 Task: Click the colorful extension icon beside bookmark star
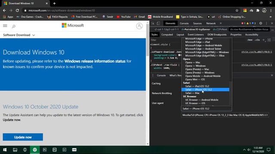click(245, 10)
